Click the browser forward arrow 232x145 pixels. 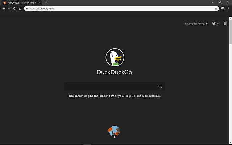[9, 9]
